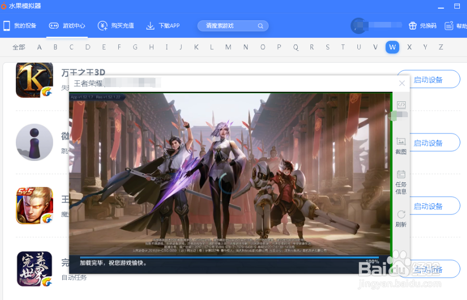
Task: Filter games by letter U
Action: coord(358,47)
